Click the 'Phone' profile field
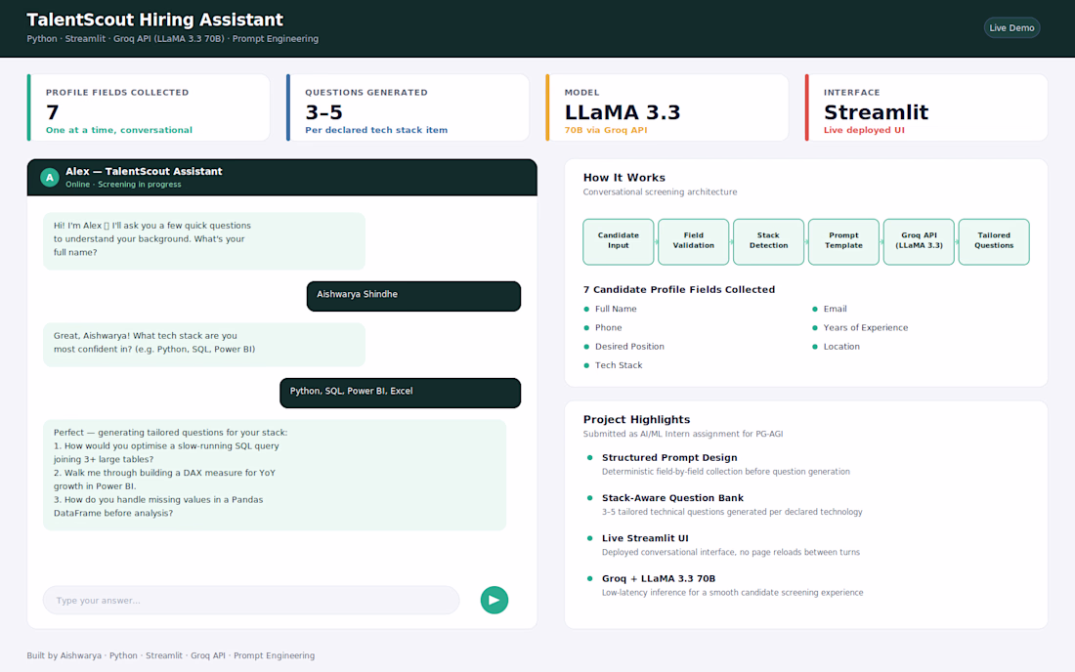Image resolution: width=1075 pixels, height=672 pixels. 608,327
